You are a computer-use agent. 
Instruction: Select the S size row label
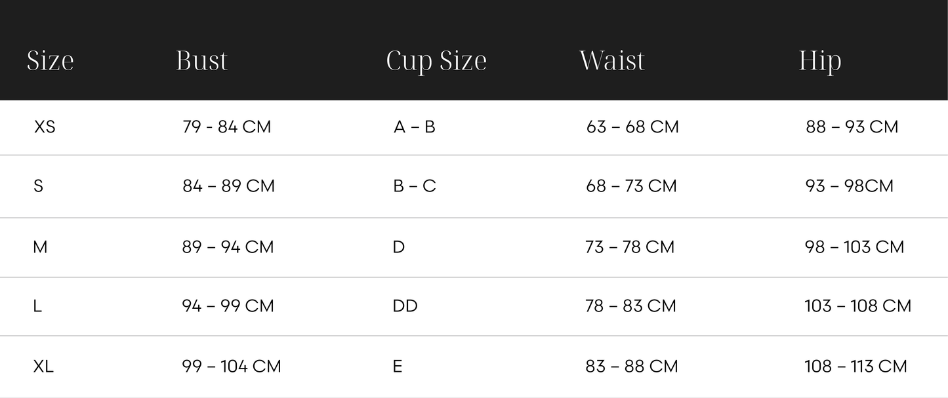coord(38,186)
